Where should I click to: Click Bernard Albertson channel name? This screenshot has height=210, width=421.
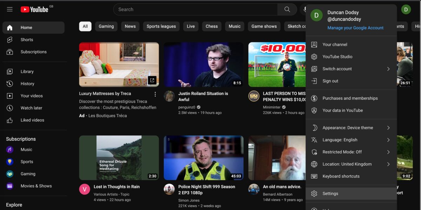point(278,194)
